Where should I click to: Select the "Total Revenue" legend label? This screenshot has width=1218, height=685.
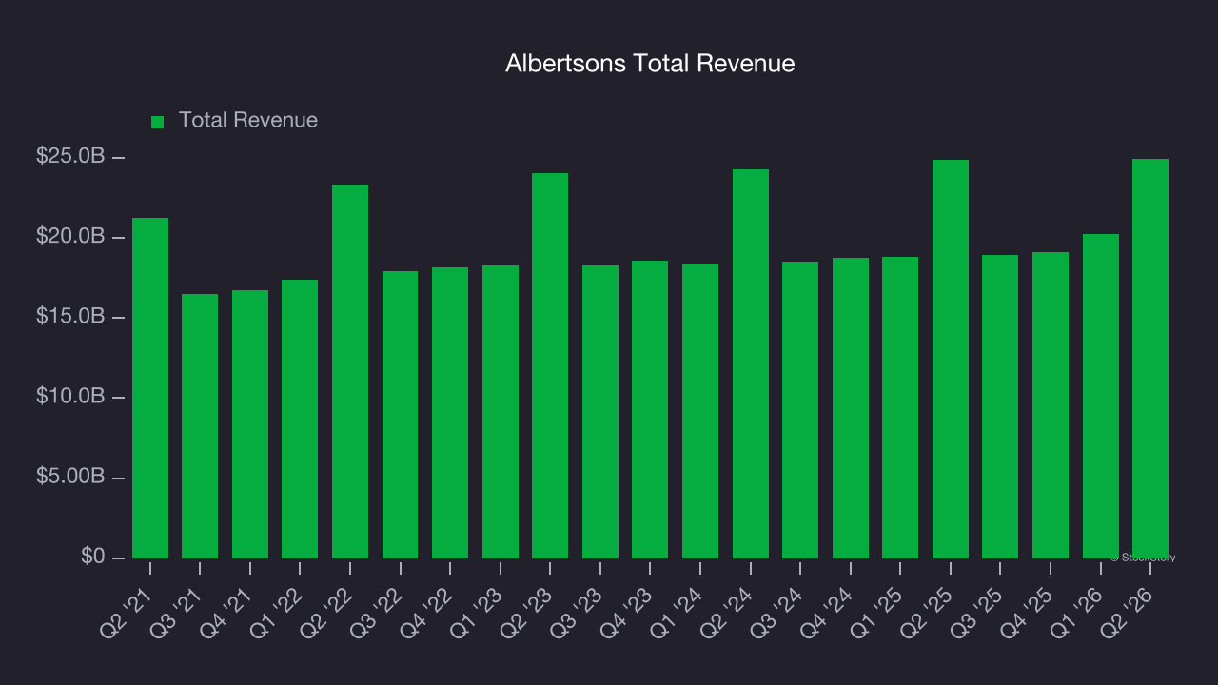[x=248, y=121]
